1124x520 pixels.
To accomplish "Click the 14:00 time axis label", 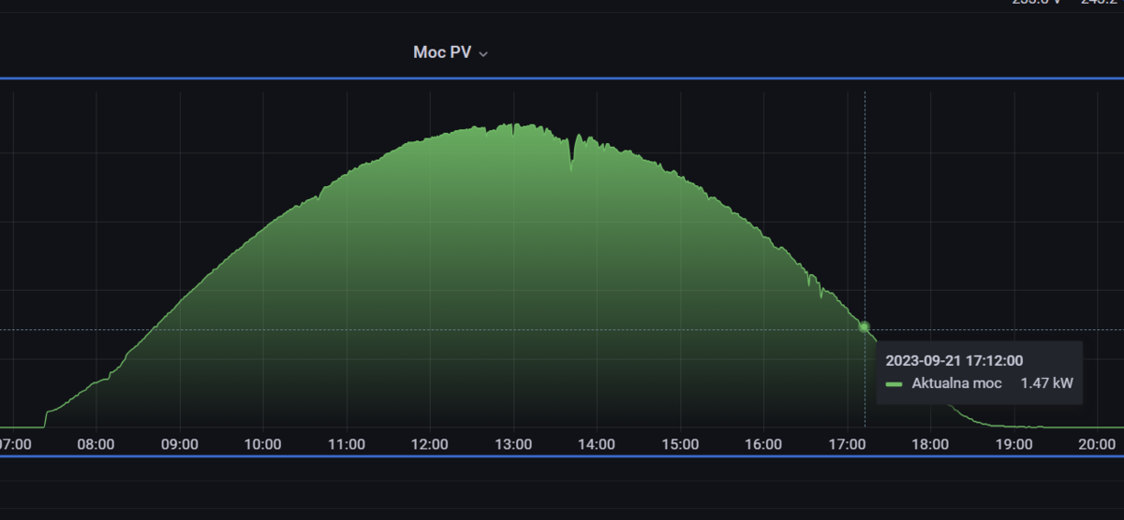I will (597, 444).
